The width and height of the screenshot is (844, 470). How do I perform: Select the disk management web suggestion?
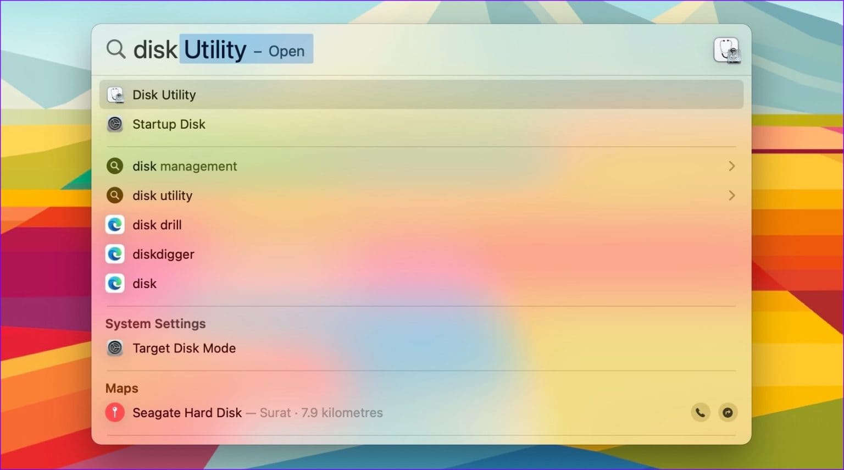[x=421, y=166]
